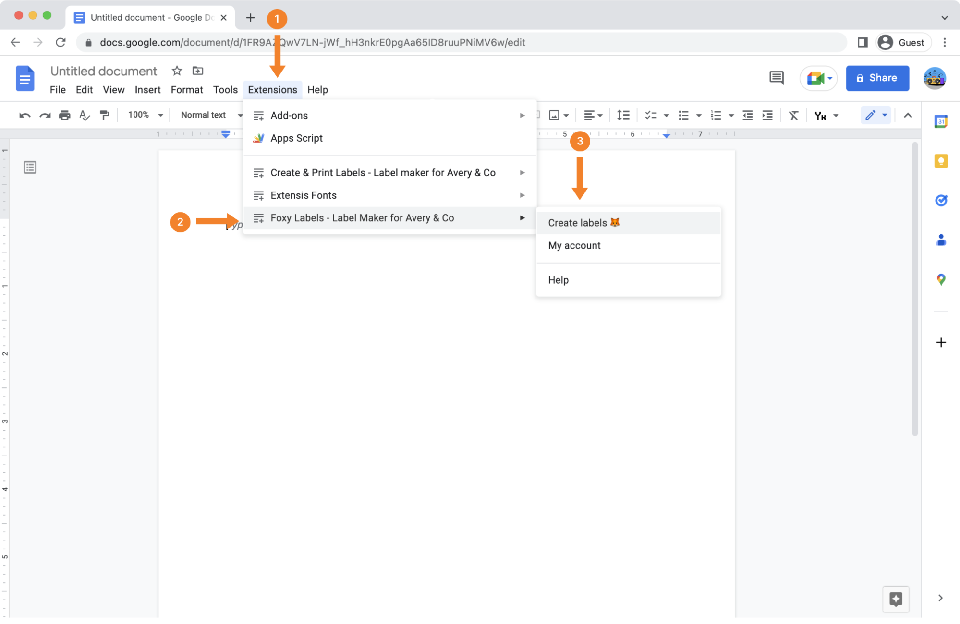Open the Edit menu

84,90
